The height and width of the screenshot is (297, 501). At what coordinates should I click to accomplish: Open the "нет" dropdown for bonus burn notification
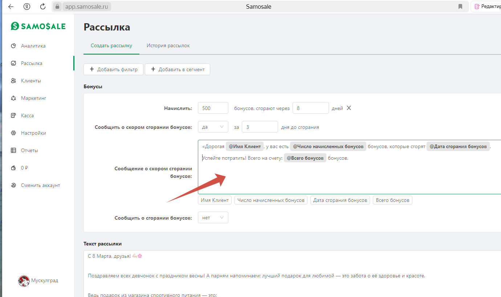(x=213, y=217)
